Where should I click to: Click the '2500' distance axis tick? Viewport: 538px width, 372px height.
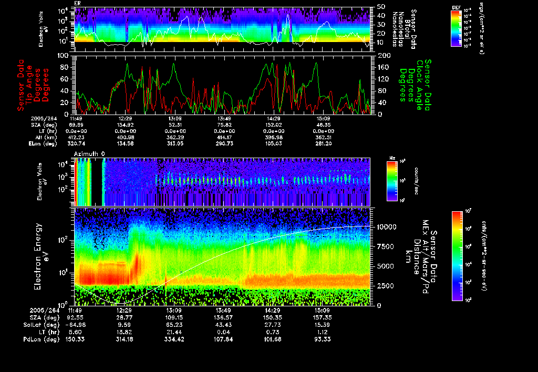[x=385, y=286]
